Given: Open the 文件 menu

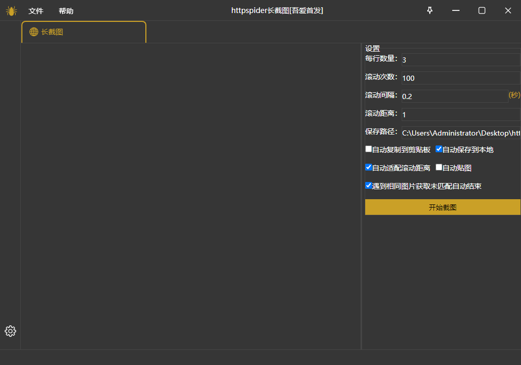Looking at the screenshot, I should click(36, 11).
